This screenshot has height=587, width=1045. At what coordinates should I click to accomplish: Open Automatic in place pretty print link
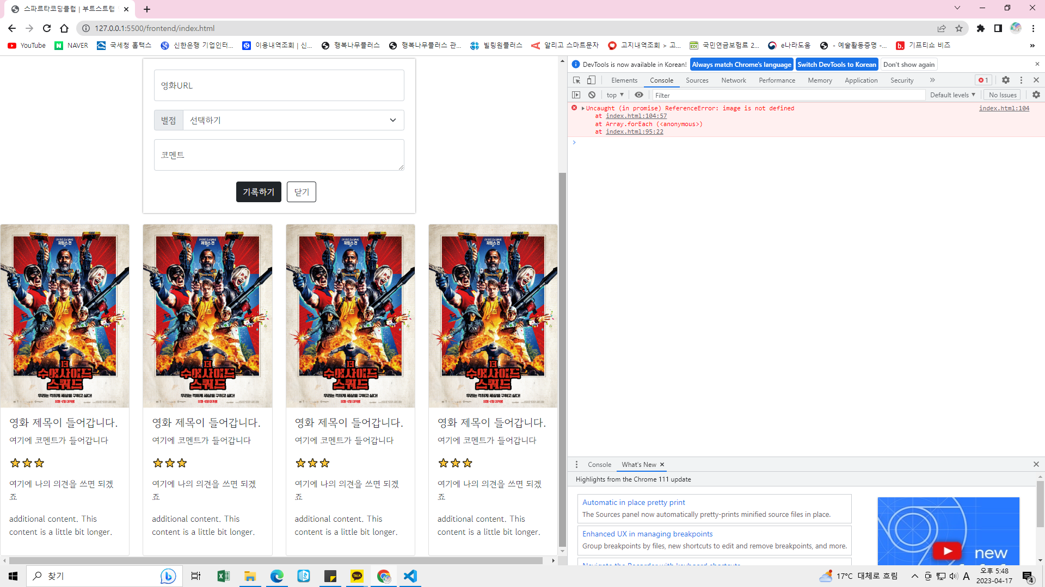point(634,502)
